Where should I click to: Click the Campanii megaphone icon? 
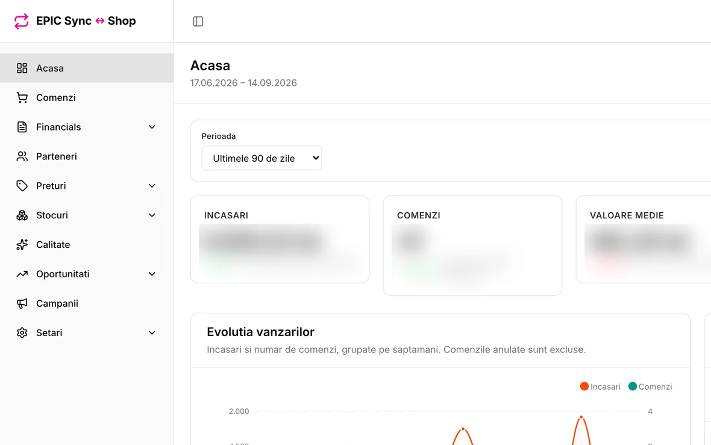click(22, 303)
